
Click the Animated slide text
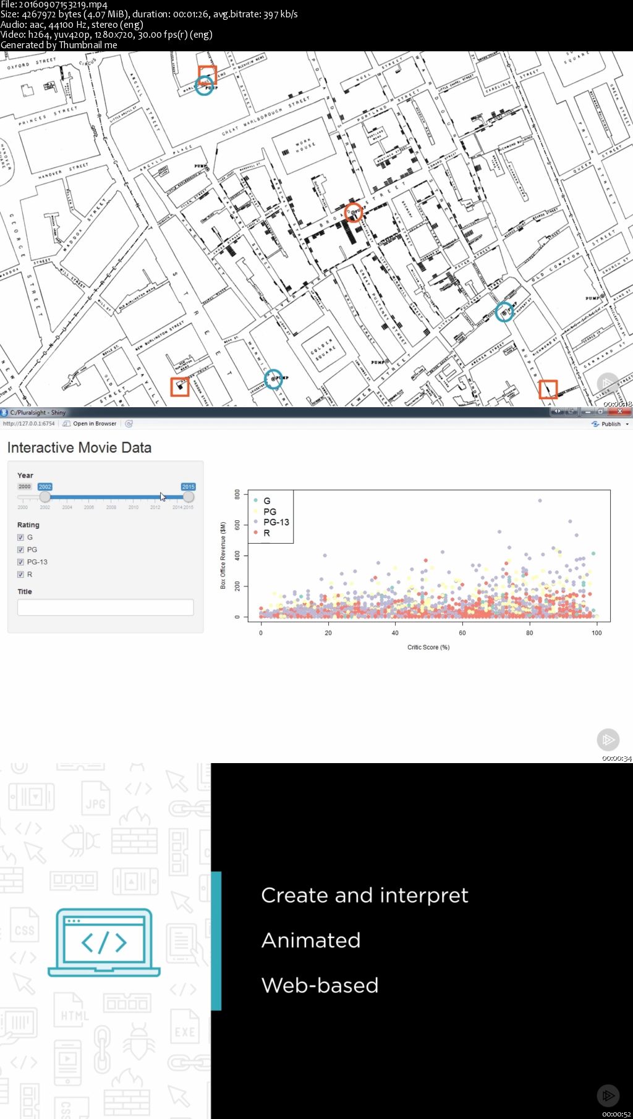[311, 940]
